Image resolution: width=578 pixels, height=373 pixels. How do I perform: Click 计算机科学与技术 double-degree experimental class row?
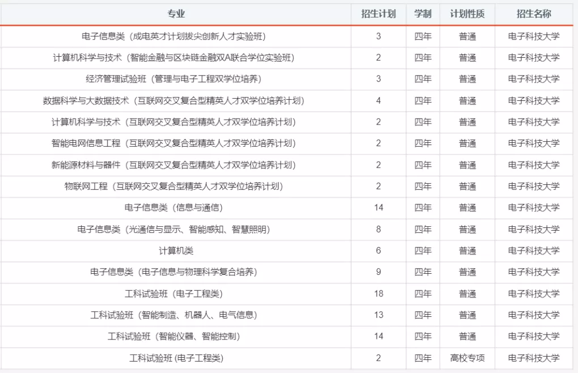tap(176, 57)
